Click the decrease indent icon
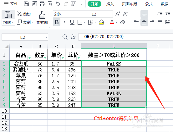This screenshot has width=173, height=132. click(160, 14)
